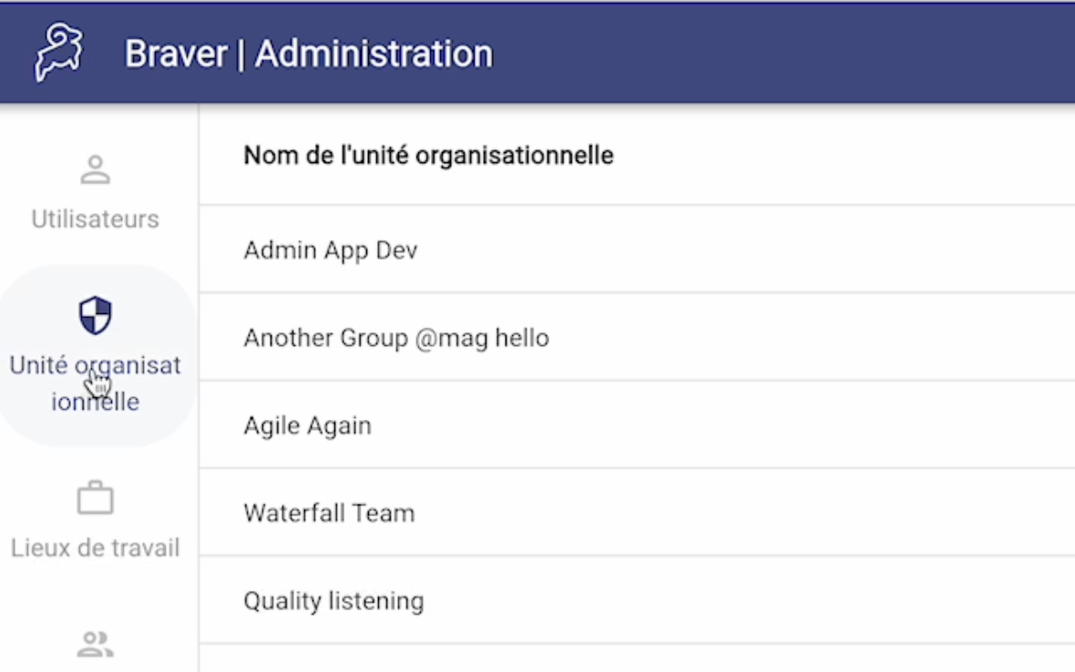This screenshot has height=672, width=1075.
Task: Sort by Nom de l'unité organisationnelle header
Action: 428,156
